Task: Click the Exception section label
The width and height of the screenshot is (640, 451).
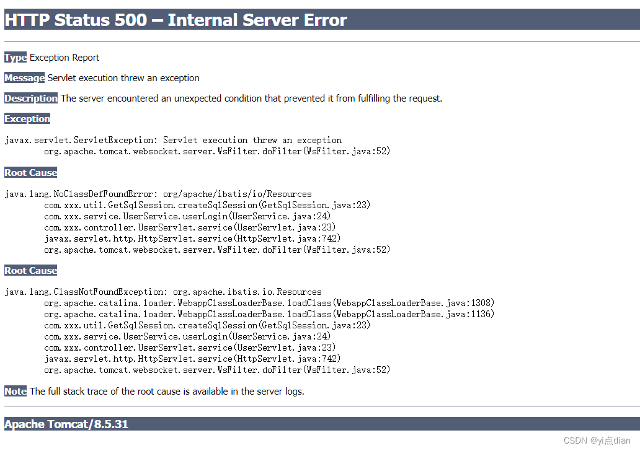Action: [27, 118]
